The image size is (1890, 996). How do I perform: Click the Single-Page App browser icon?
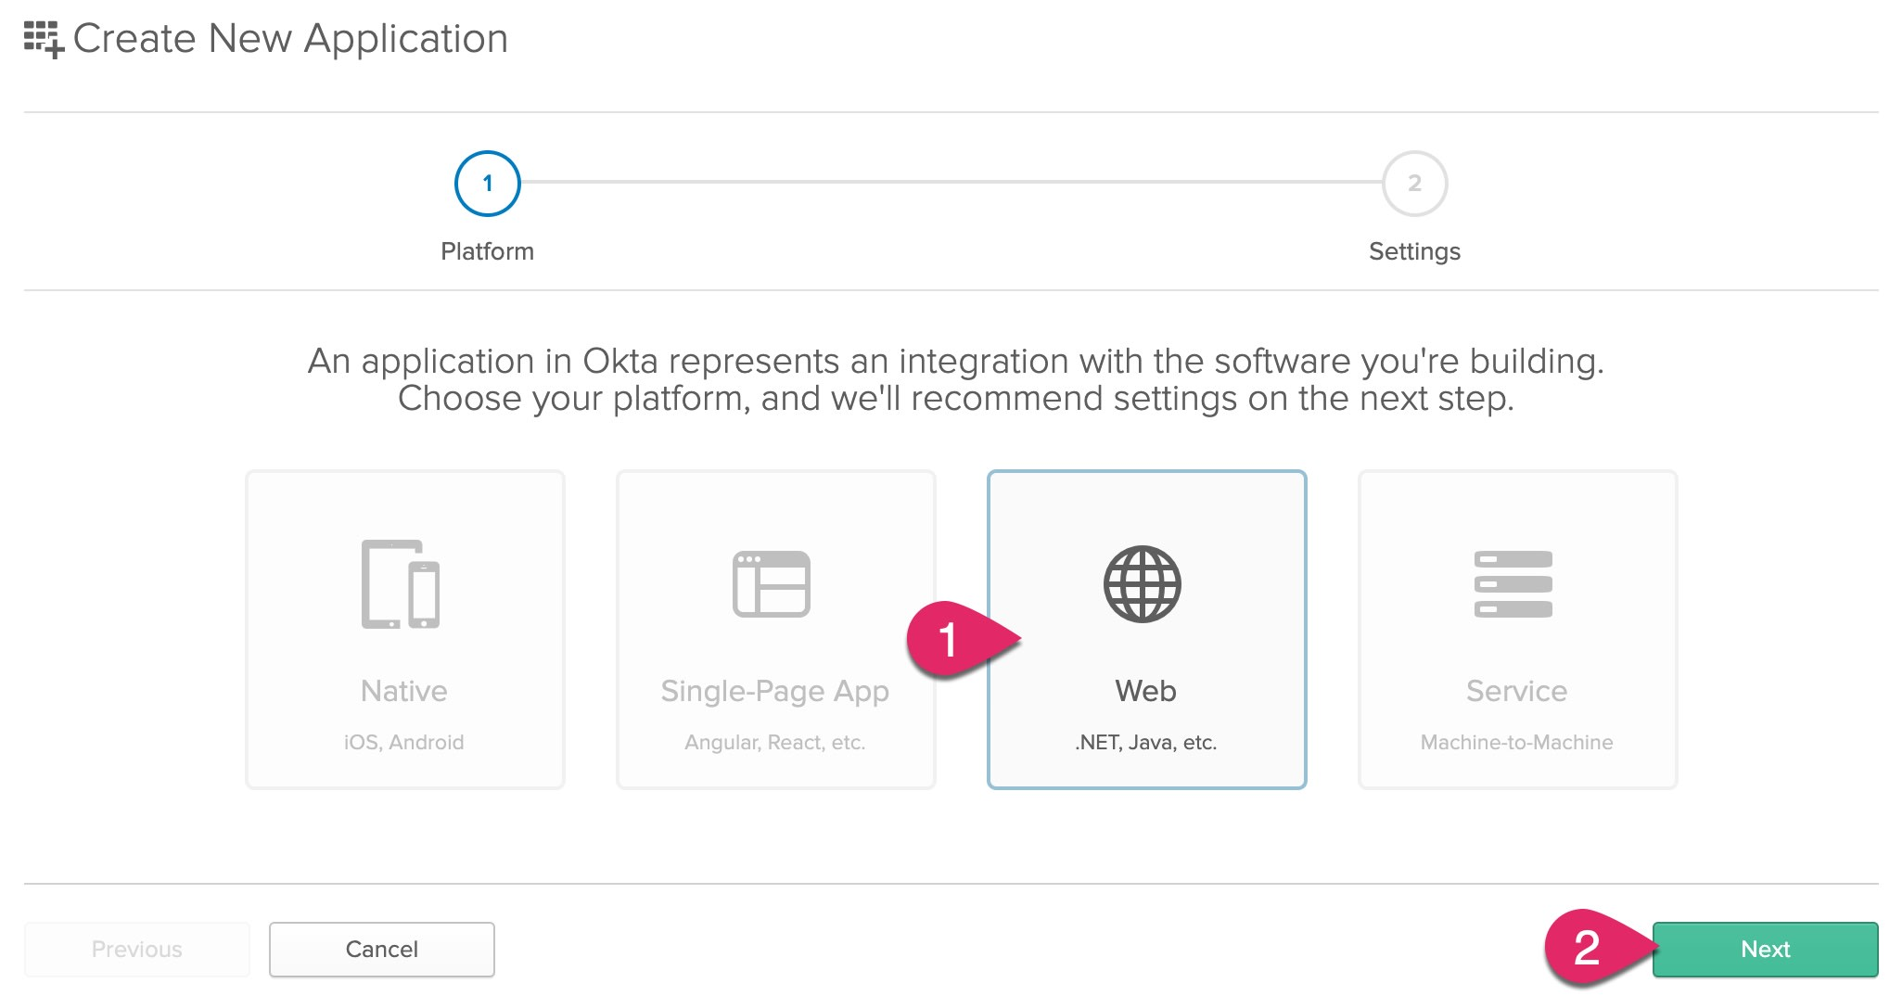[772, 584]
